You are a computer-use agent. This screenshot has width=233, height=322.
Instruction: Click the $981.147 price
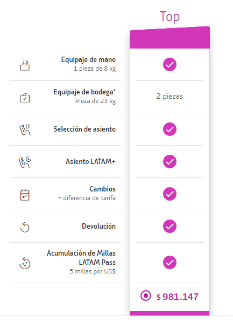click(x=178, y=297)
